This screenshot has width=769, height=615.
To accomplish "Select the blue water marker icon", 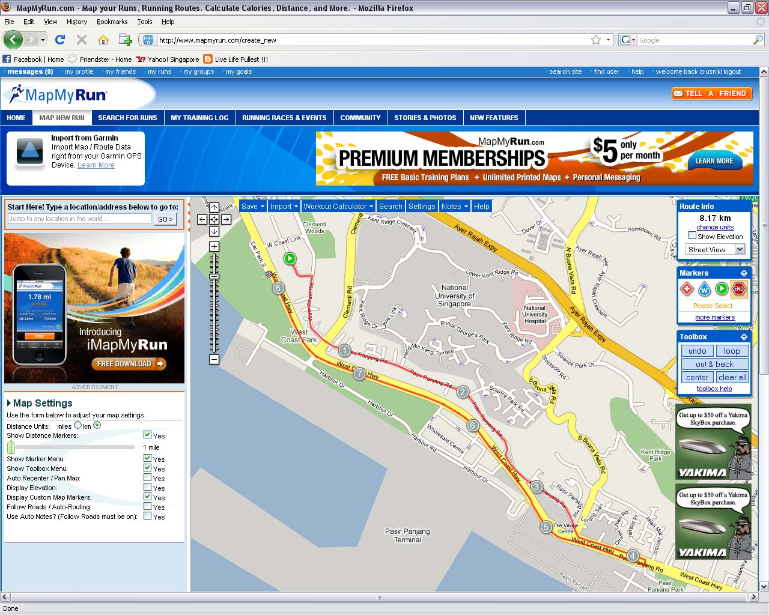I will pos(704,289).
